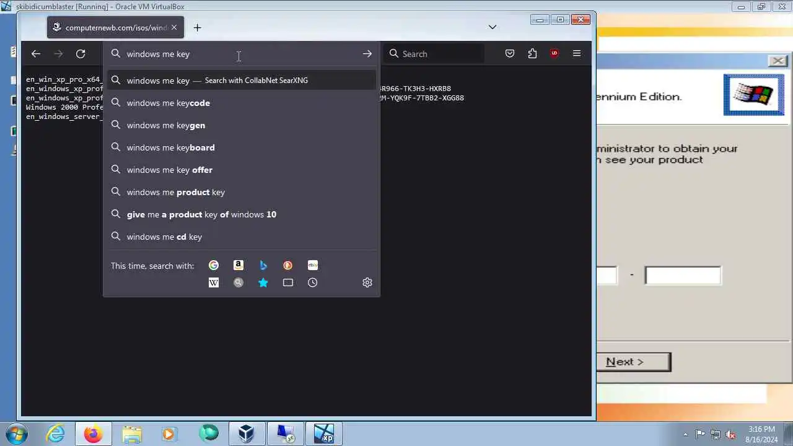Viewport: 793px width, 446px height.
Task: Close the computernewb.com tab
Action: [x=174, y=27]
